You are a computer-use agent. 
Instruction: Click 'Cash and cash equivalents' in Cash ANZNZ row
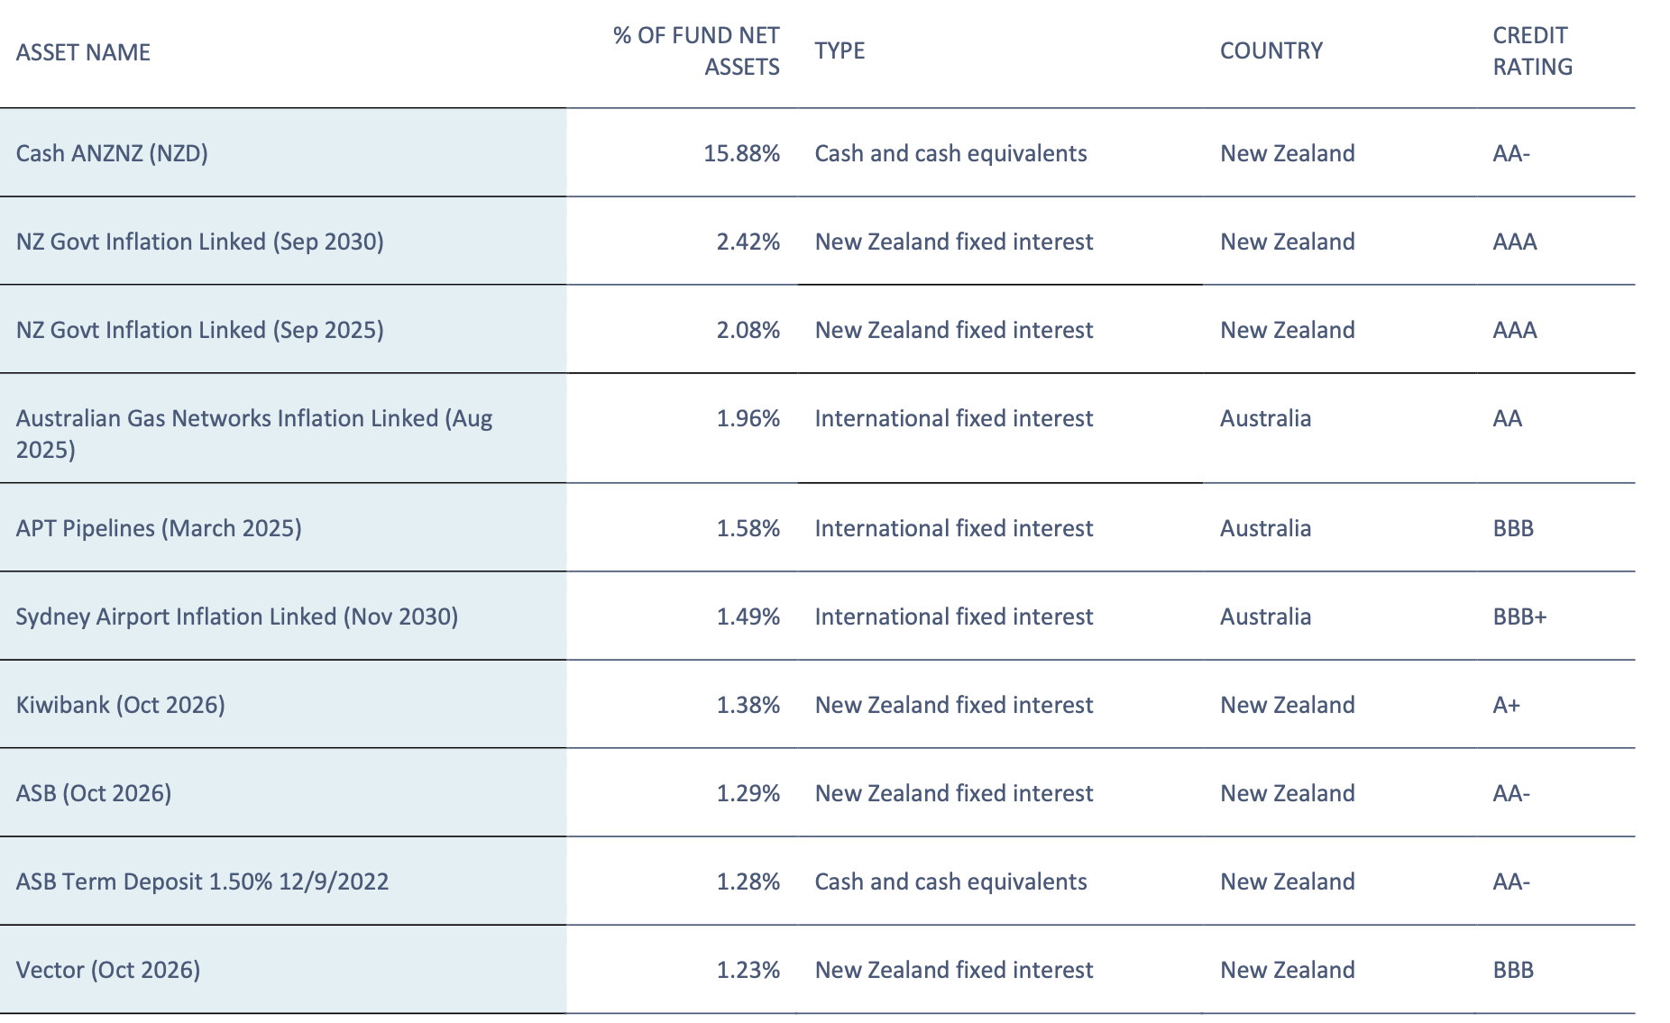pyautogui.click(x=951, y=153)
